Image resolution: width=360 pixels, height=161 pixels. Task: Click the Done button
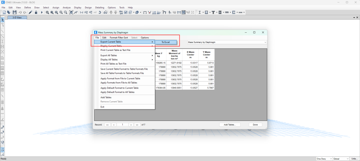(x=255, y=125)
